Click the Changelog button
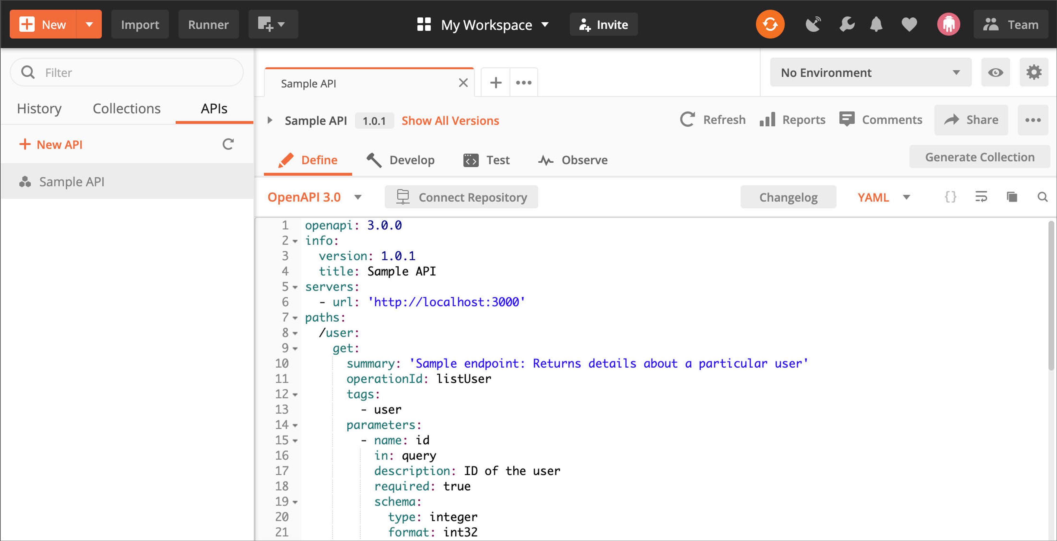This screenshot has width=1057, height=541. tap(788, 197)
